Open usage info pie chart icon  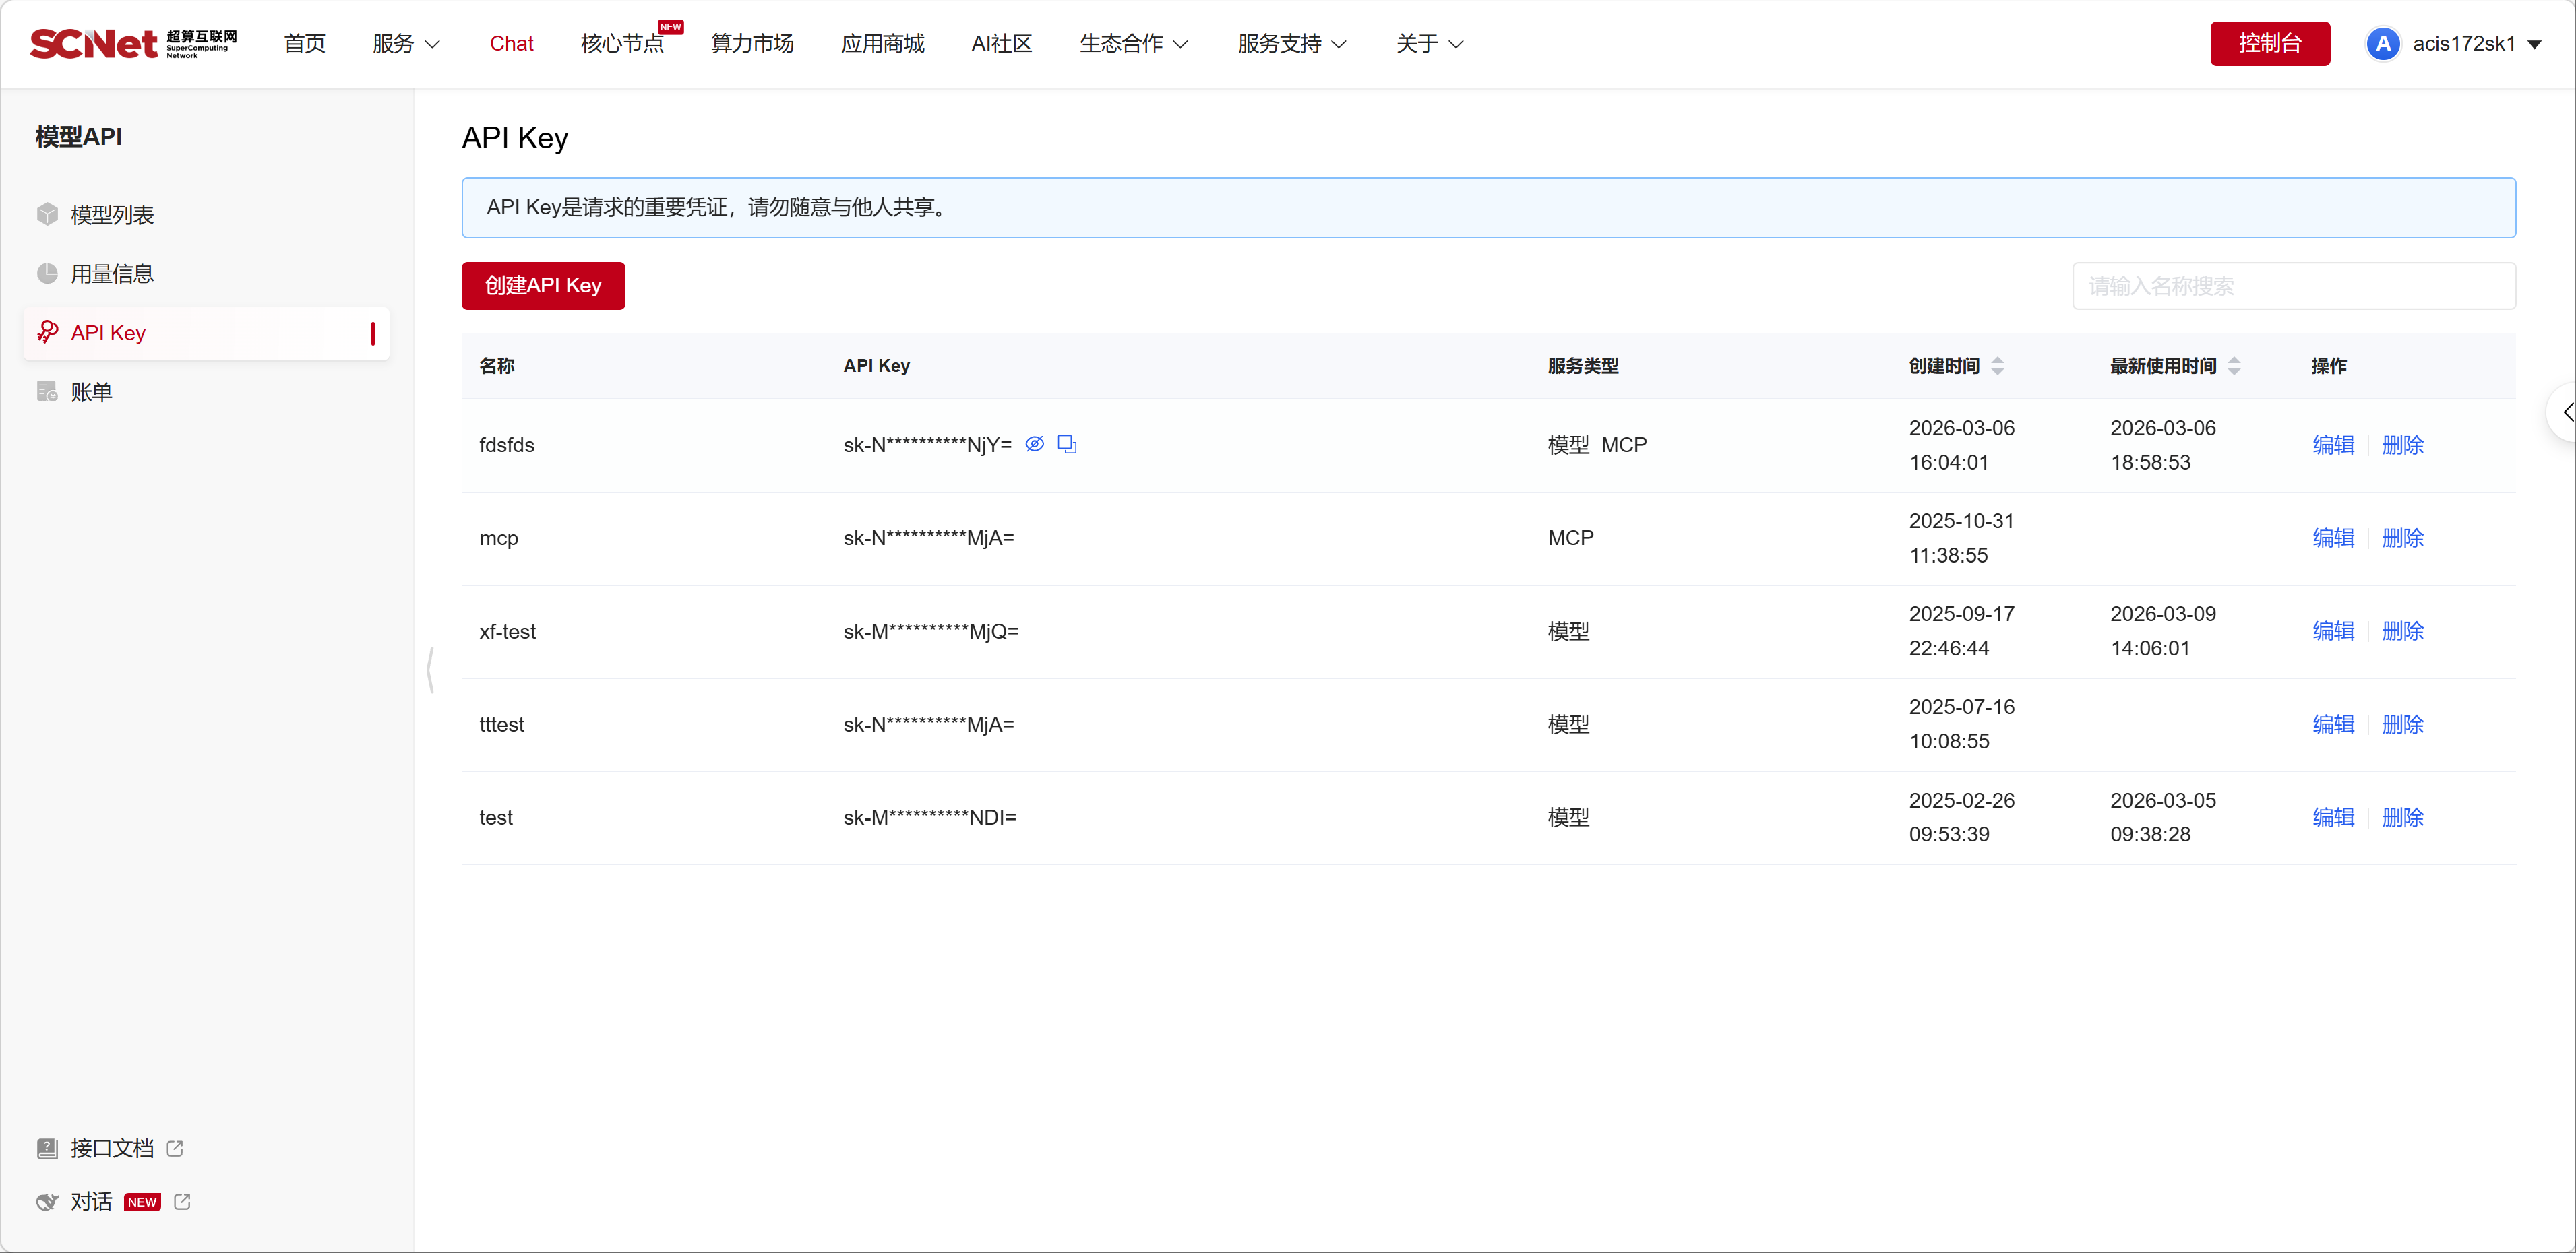click(47, 273)
